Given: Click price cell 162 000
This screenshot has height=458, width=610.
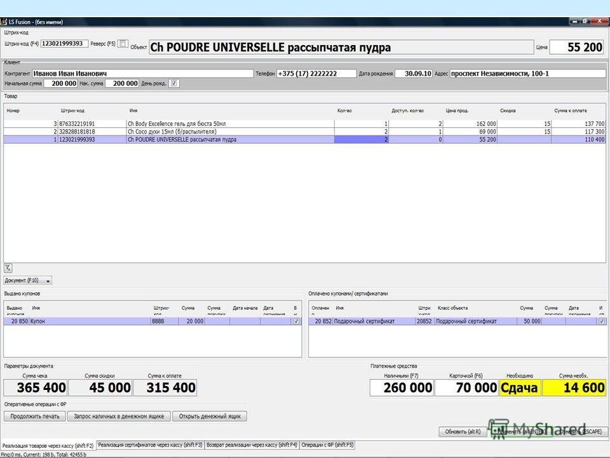Looking at the screenshot, I should [470, 124].
